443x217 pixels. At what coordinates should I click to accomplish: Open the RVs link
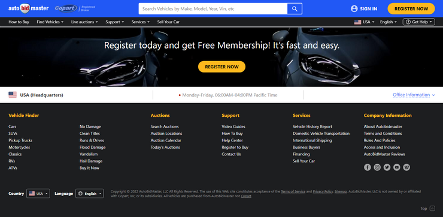[x=11, y=161]
